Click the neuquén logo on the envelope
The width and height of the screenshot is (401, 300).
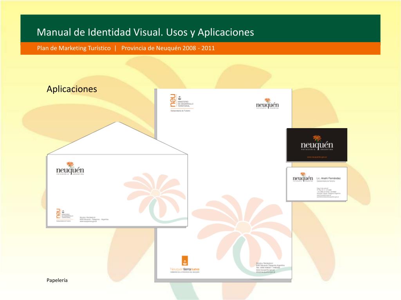(70, 168)
